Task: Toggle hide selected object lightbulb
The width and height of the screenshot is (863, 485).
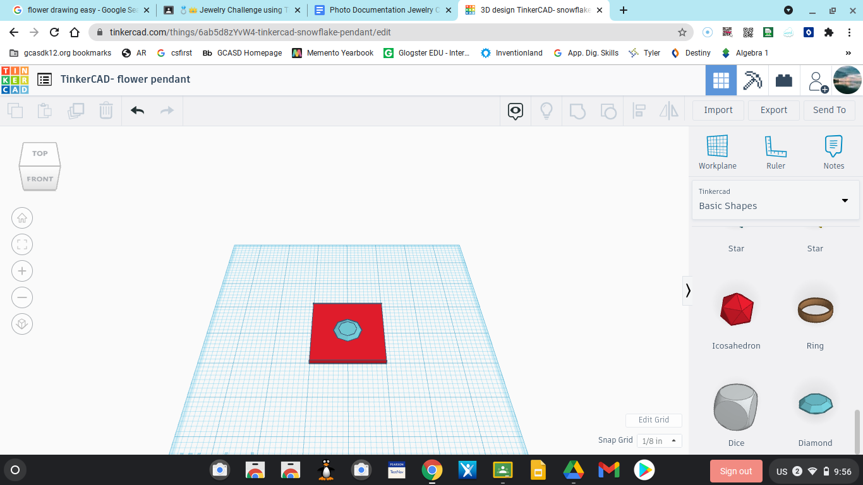Action: tap(546, 111)
